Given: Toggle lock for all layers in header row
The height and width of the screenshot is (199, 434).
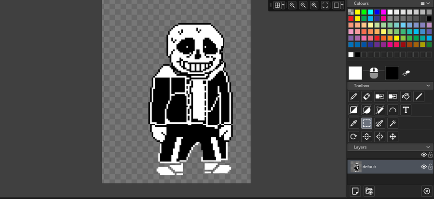Looking at the screenshot, I should coord(430,155).
